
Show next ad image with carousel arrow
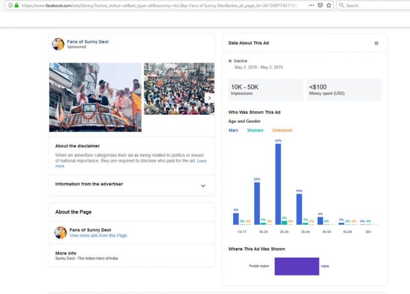click(209, 98)
